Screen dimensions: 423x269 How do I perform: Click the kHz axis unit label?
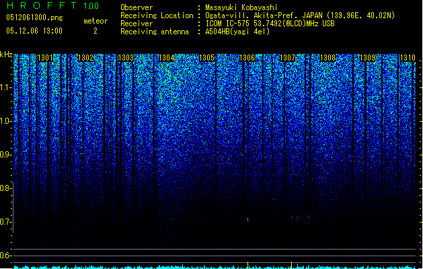pyautogui.click(x=6, y=54)
